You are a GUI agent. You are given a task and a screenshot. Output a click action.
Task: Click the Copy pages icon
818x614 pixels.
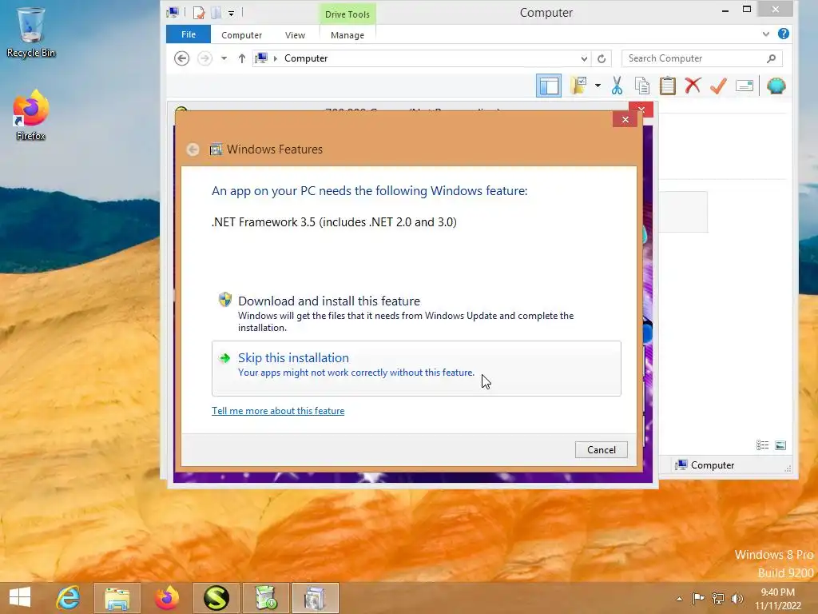tap(642, 86)
